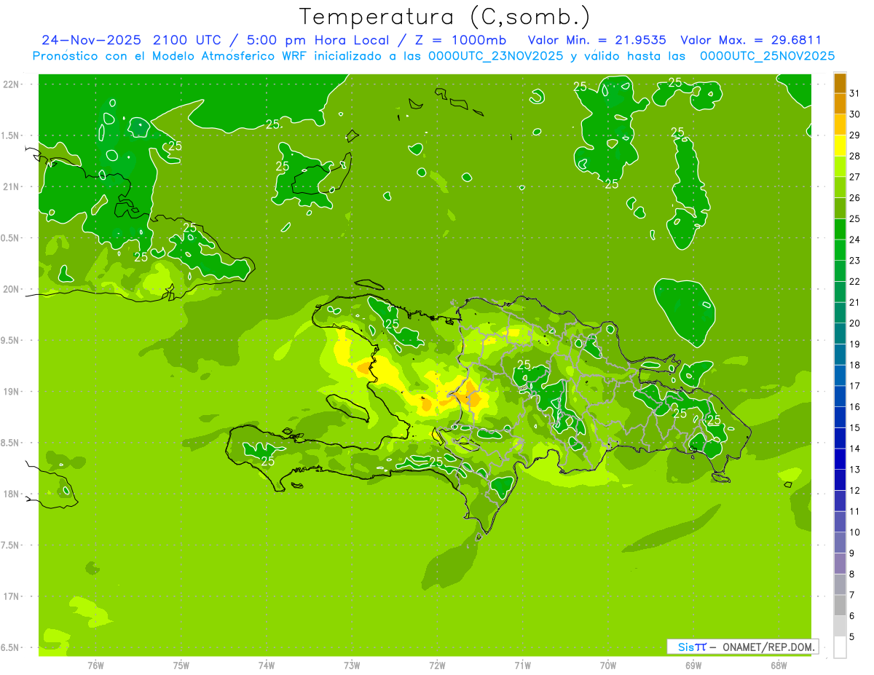
Task: Click the "76W" longitude label
Action: click(95, 665)
